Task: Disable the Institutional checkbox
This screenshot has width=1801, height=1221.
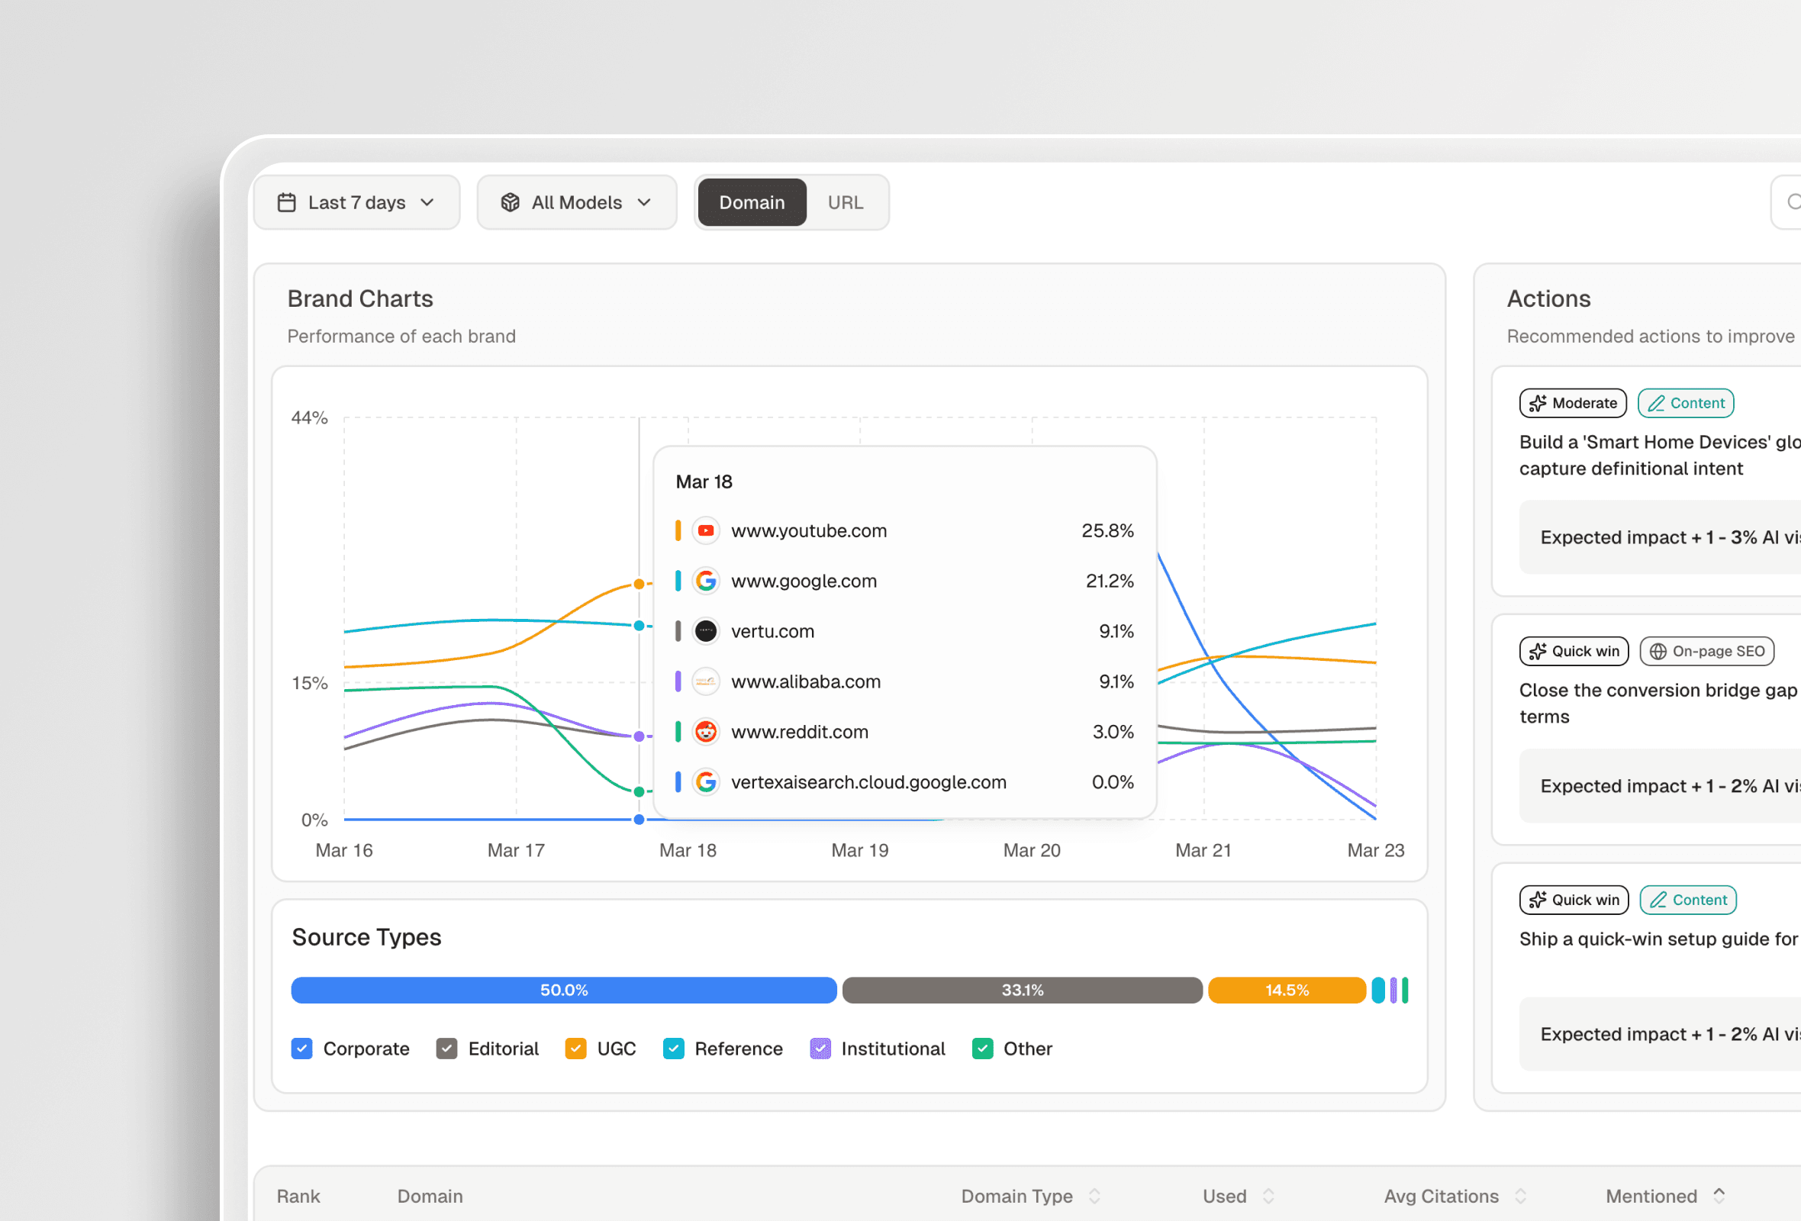Action: coord(820,1049)
